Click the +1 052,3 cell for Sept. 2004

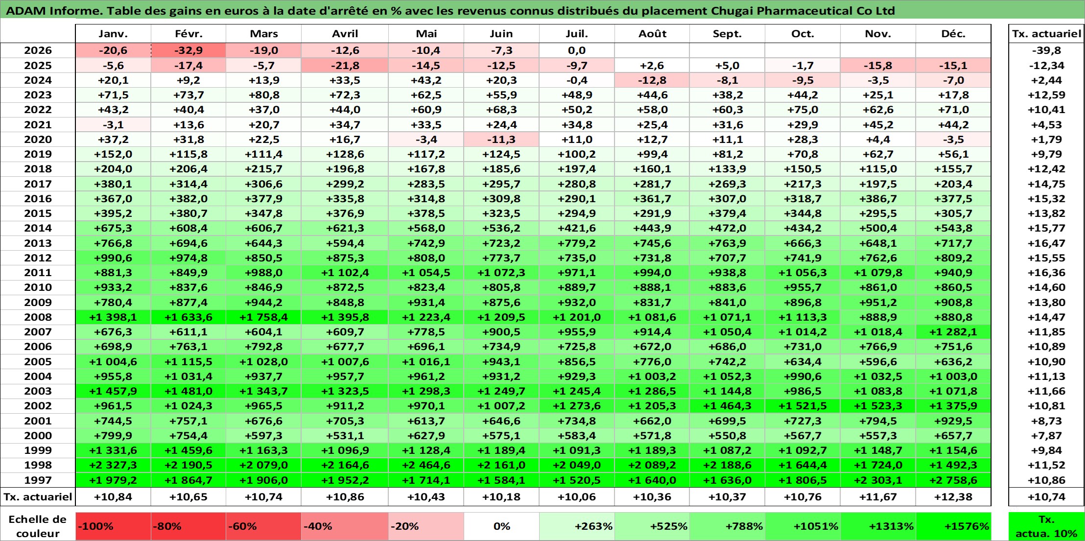[x=727, y=376]
